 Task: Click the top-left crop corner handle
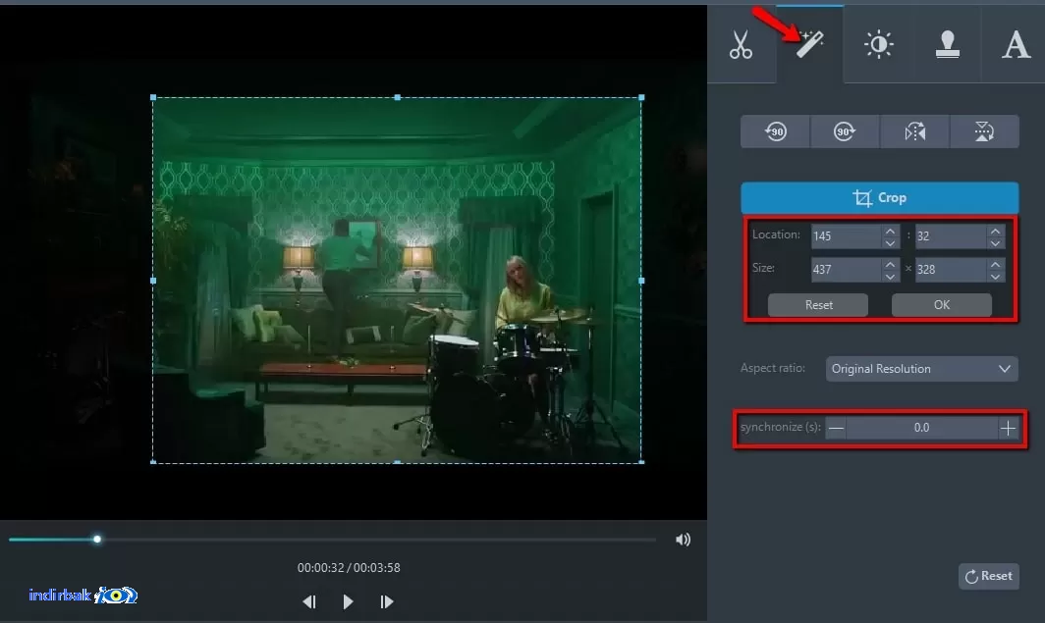(x=153, y=97)
